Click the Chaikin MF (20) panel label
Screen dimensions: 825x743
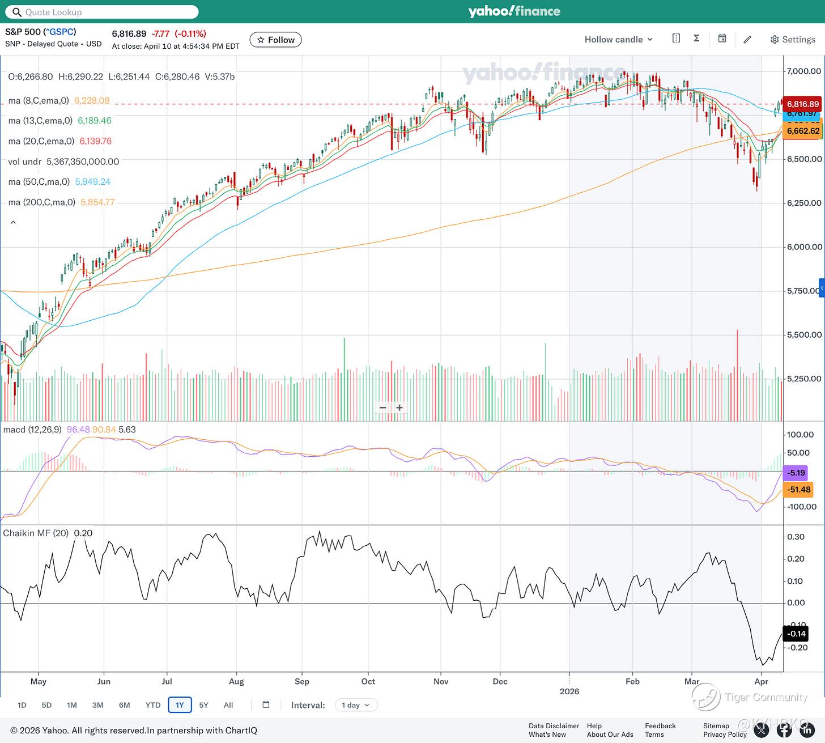36,533
